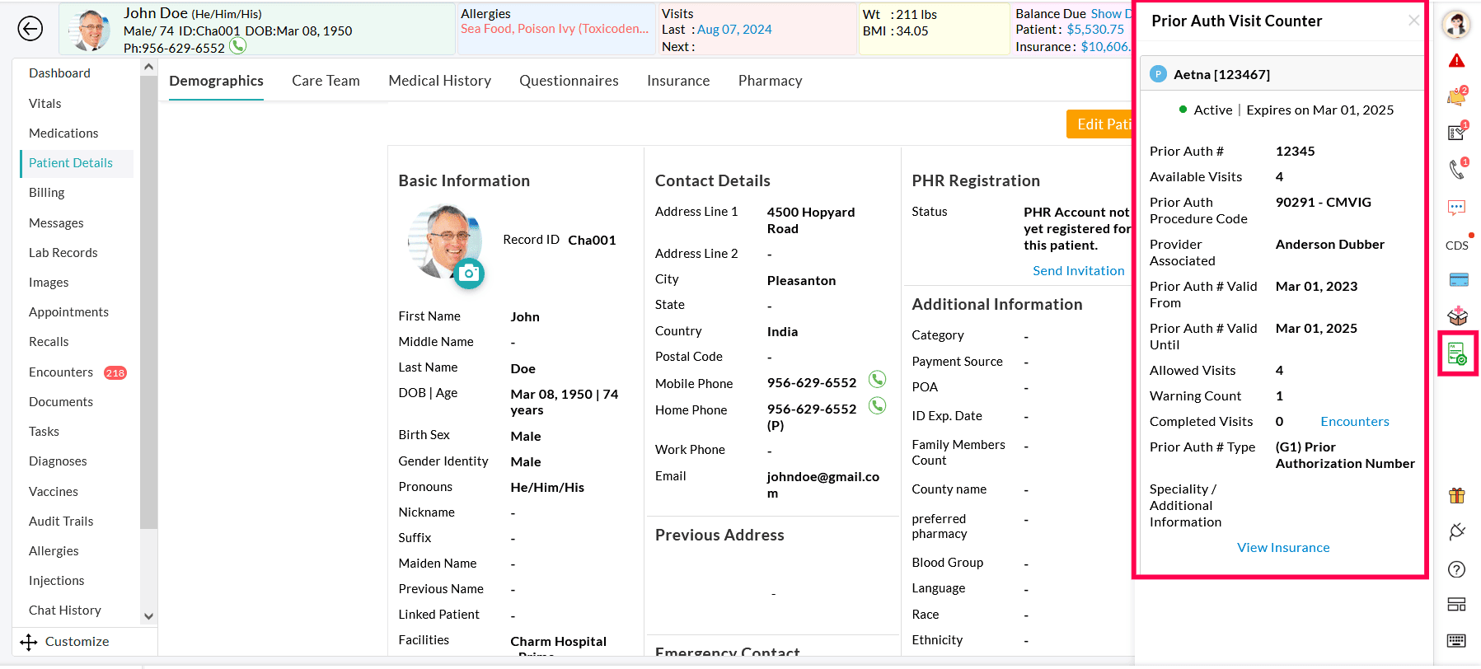Screen dimensions: 1481x669
Task: Click the camera icon on patient photo
Action: coord(469,274)
